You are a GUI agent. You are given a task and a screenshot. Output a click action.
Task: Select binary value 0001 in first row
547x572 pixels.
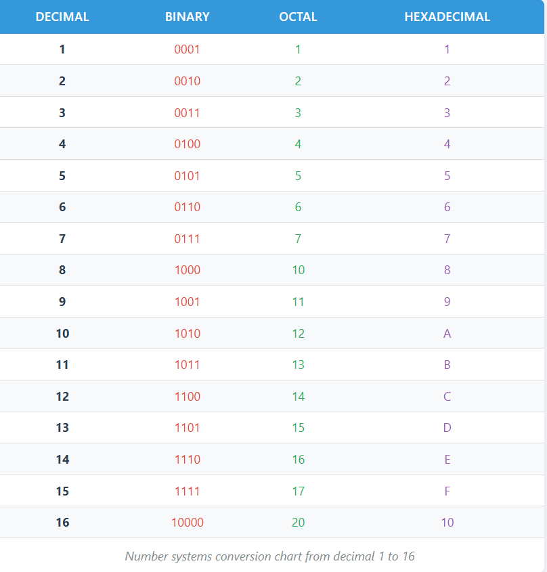[x=187, y=49]
